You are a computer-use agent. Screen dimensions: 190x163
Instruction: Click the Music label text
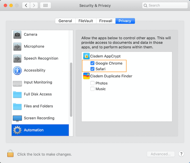(x=101, y=89)
